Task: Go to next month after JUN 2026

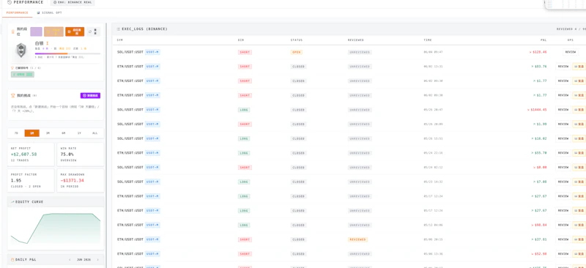Action: tap(98, 259)
